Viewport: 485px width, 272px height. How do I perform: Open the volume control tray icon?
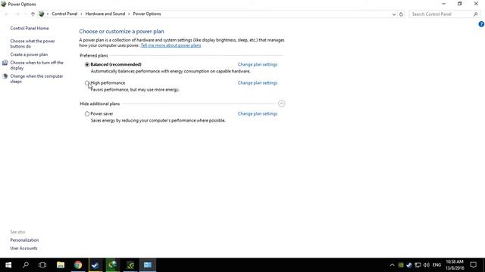[427, 265]
